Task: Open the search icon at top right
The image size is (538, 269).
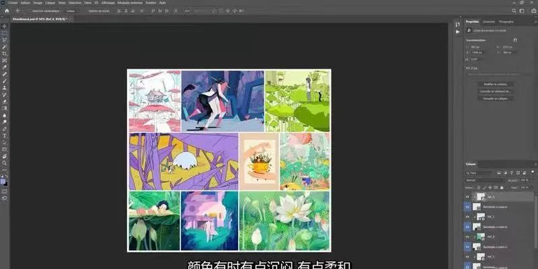Action: 514,11
